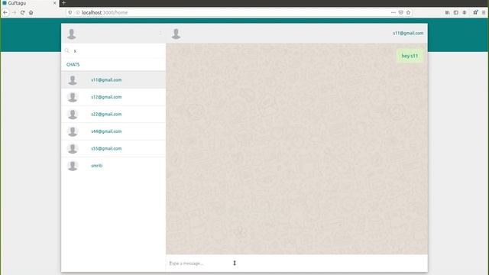Open a new tab with the plus icon

click(63, 3)
